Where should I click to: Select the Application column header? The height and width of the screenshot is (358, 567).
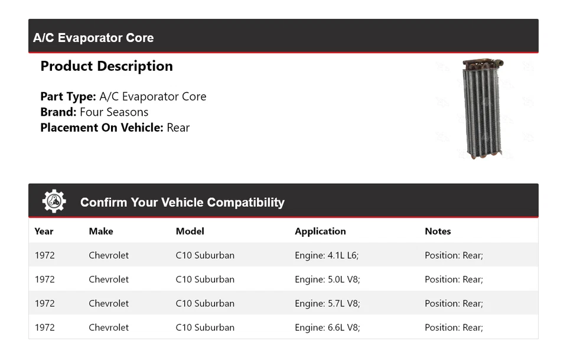pyautogui.click(x=320, y=232)
